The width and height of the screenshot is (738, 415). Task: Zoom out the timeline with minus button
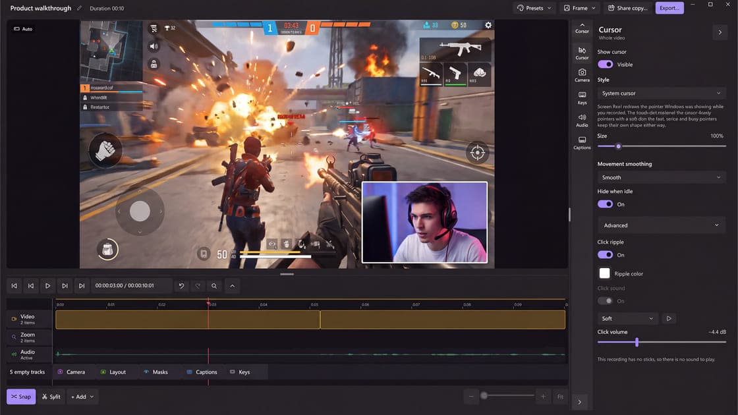click(x=471, y=396)
